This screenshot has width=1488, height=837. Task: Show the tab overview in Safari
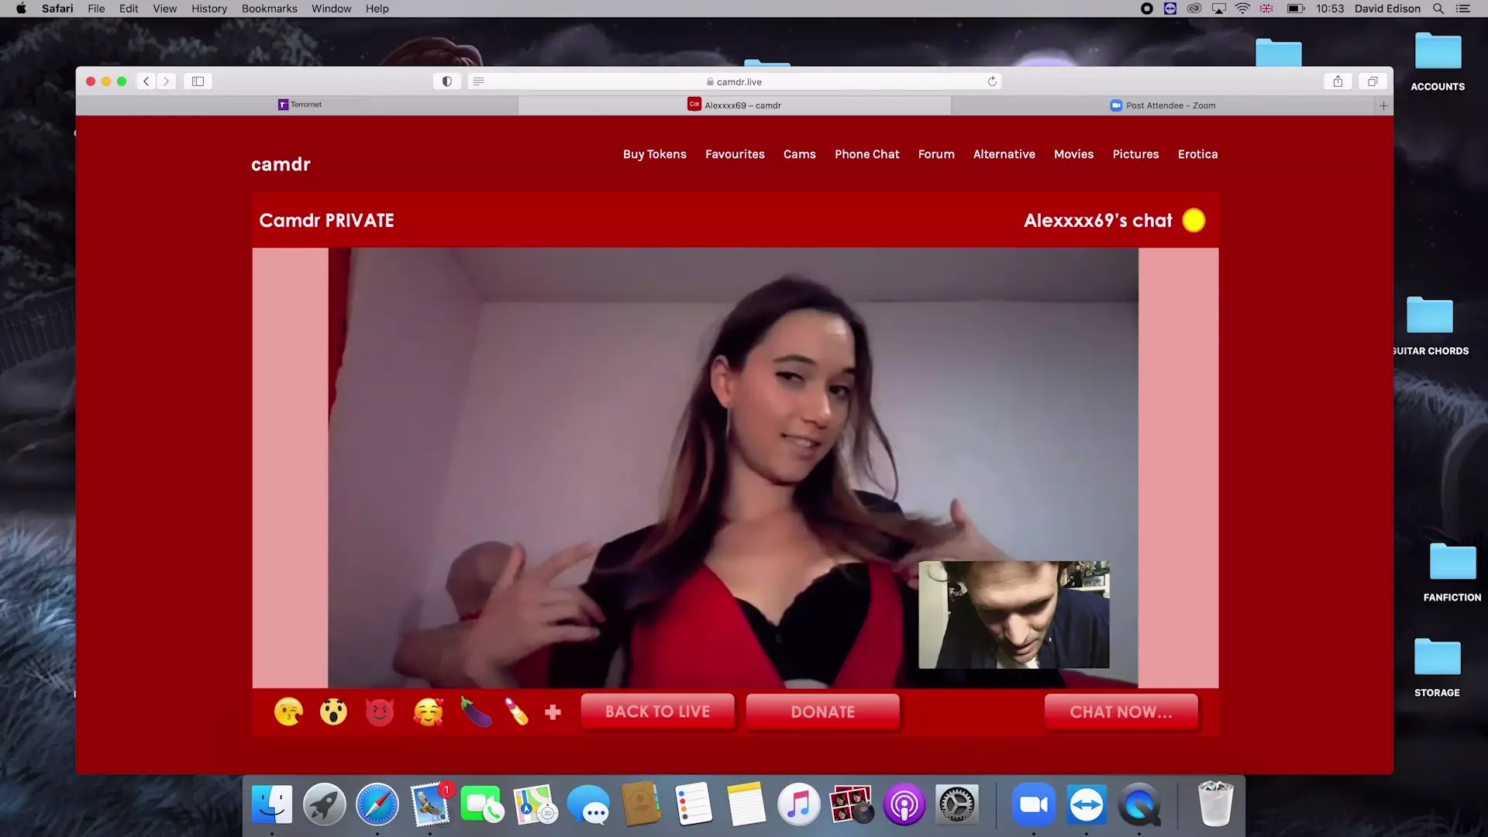1373,81
